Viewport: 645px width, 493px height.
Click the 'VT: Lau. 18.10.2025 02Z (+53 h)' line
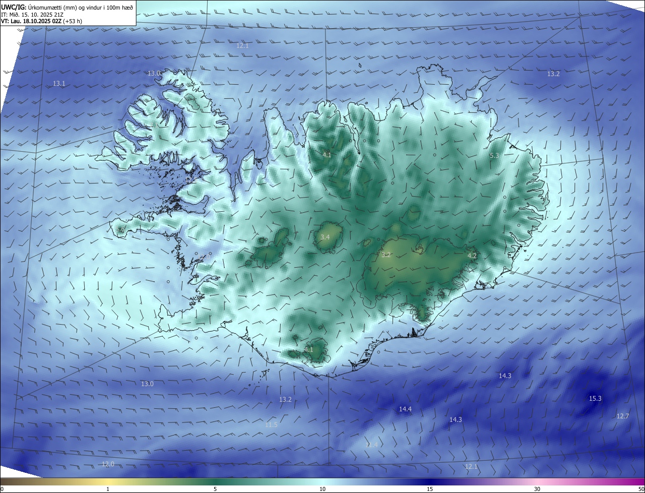(x=41, y=21)
